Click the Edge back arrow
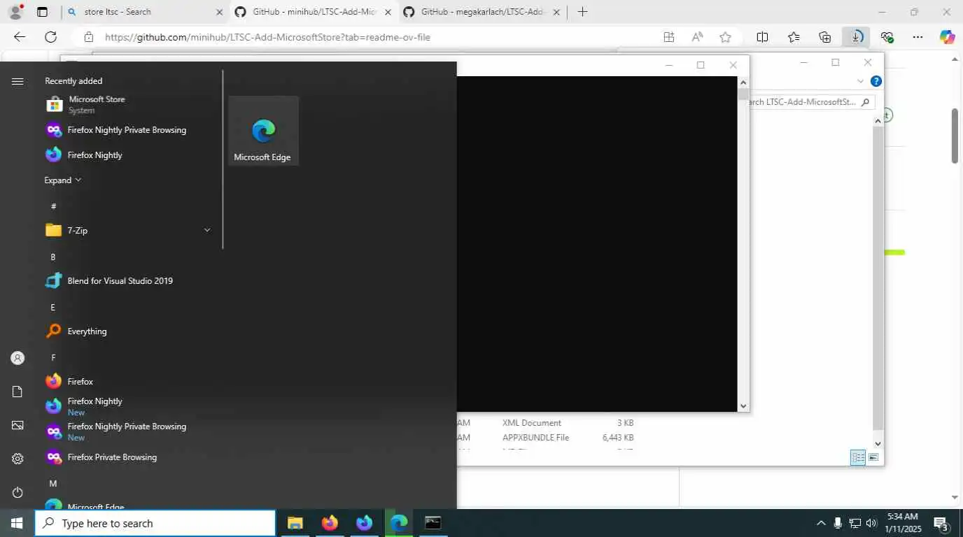 click(20, 37)
